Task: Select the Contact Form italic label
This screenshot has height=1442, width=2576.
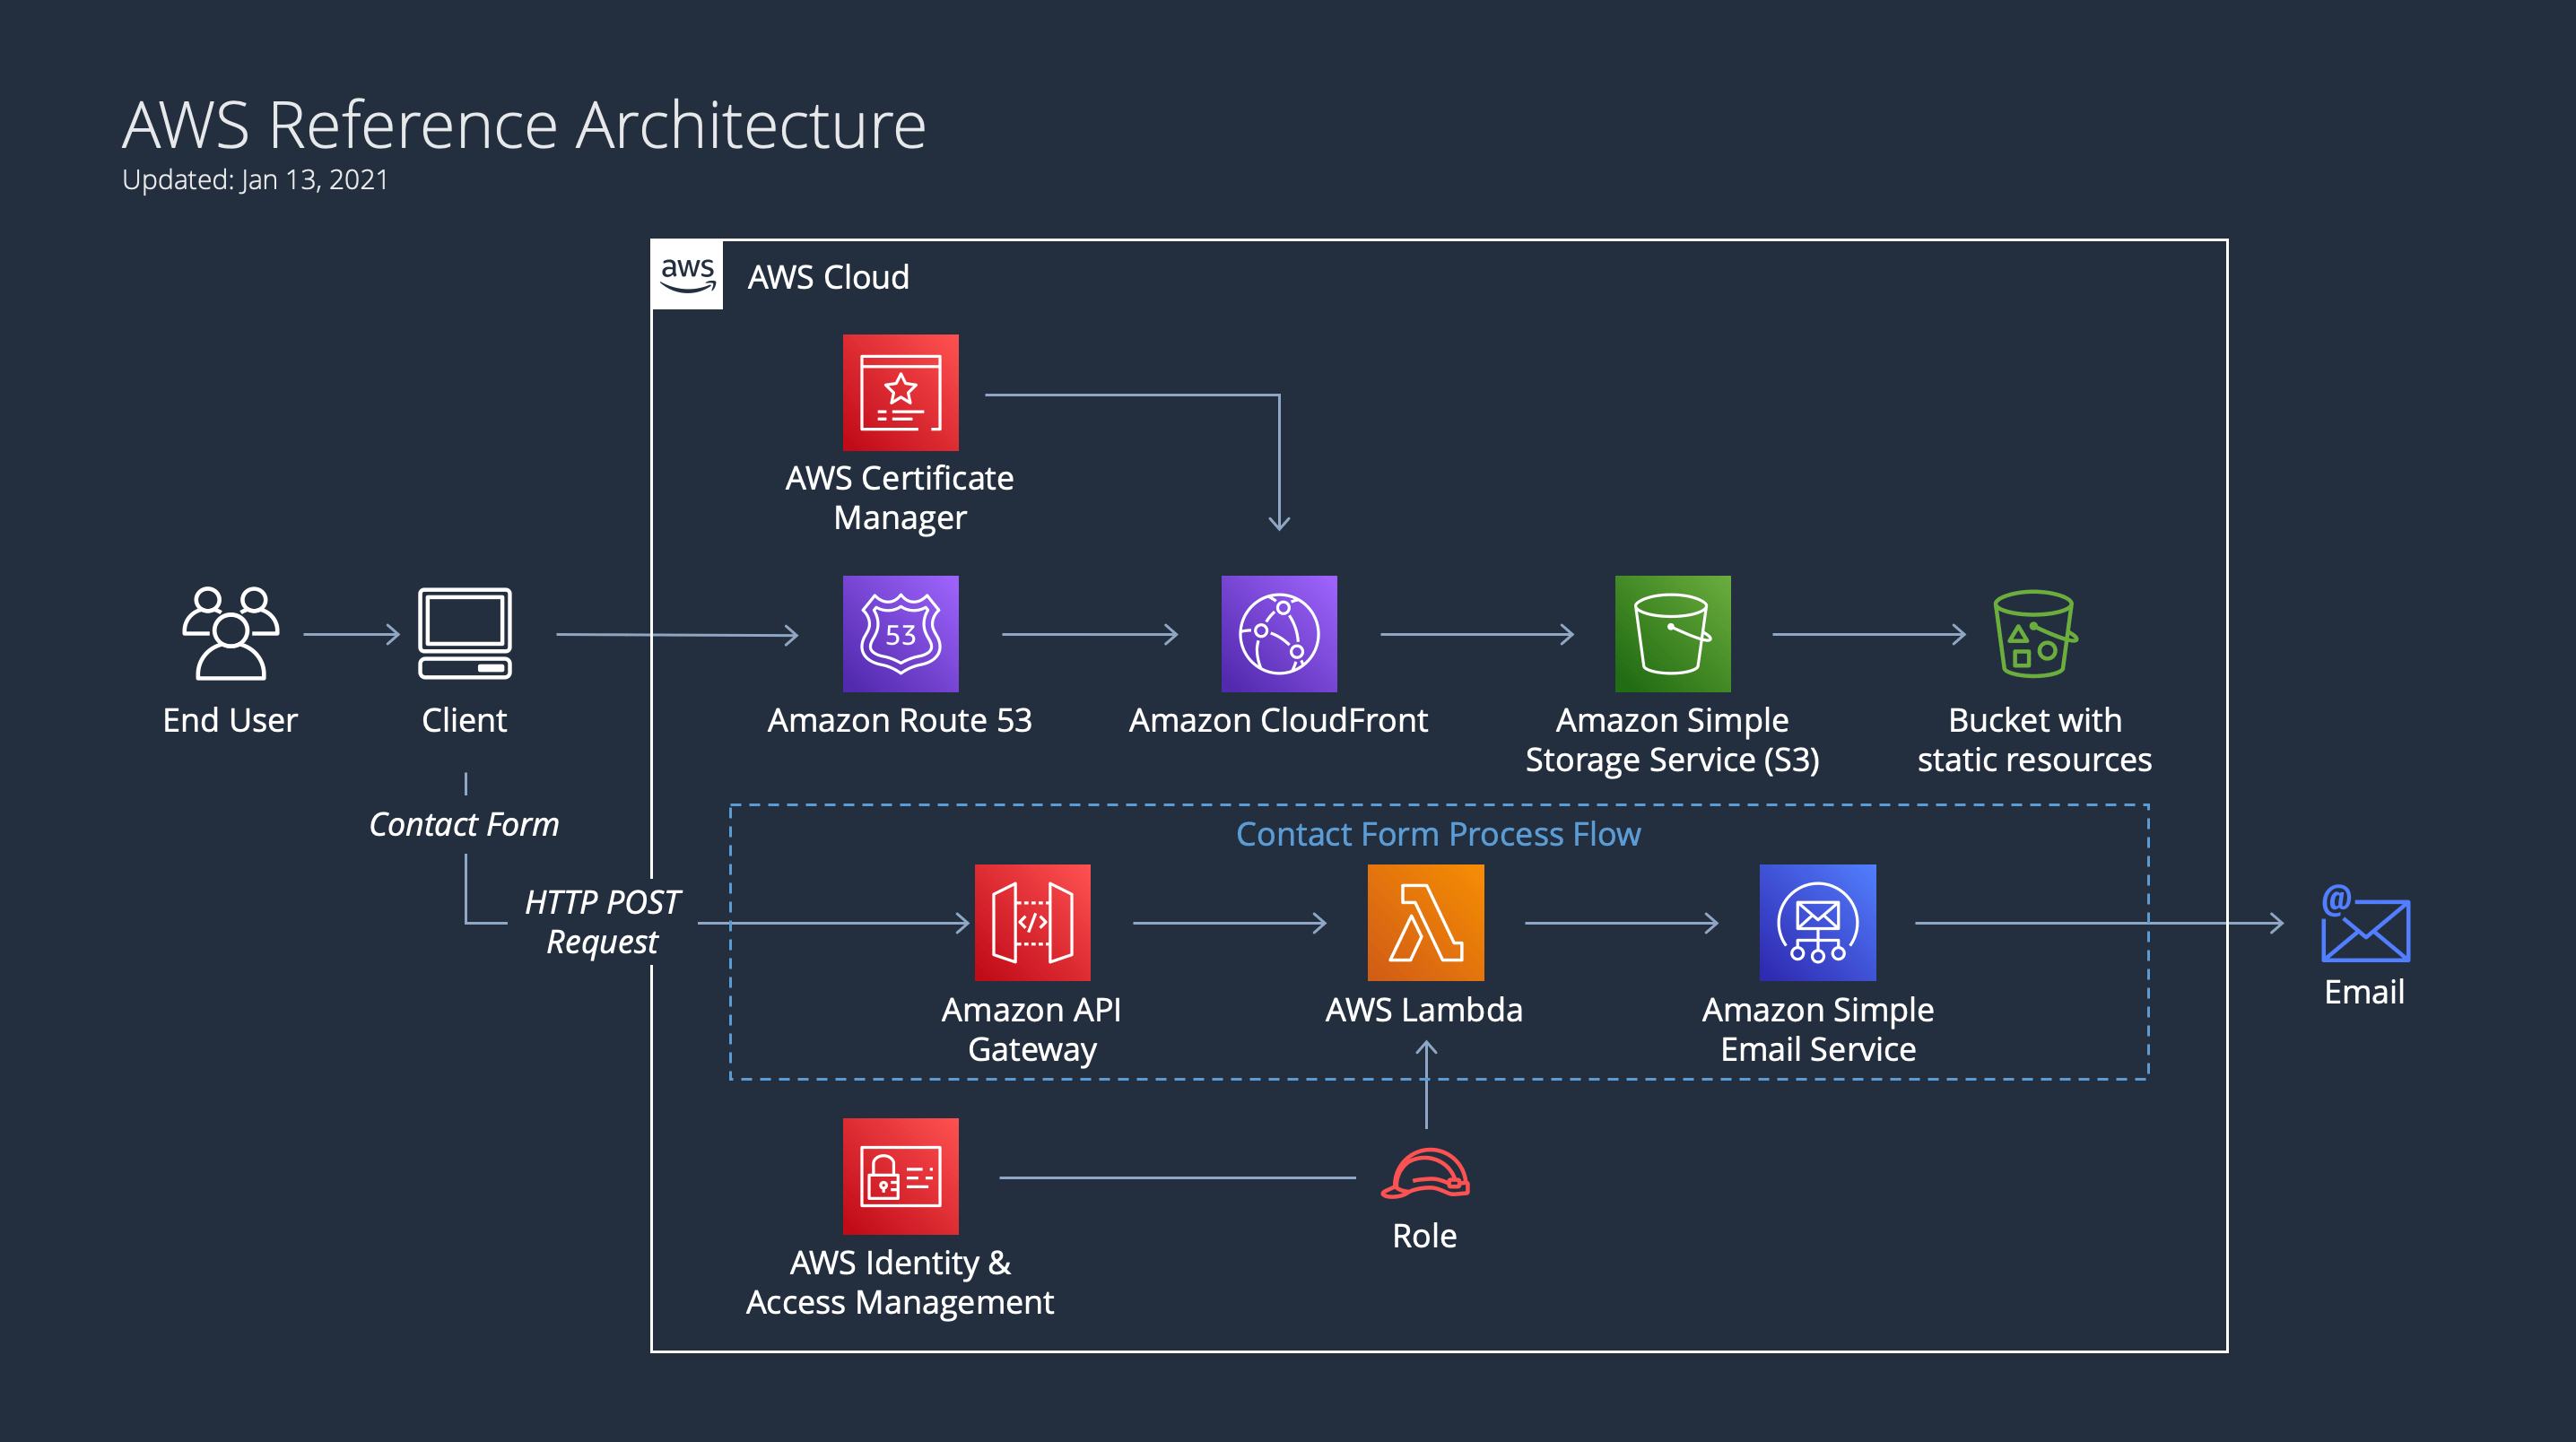Action: pyautogui.click(x=464, y=824)
